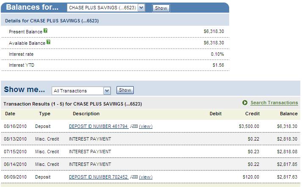The width and height of the screenshot is (302, 187).
Task: Click (view) link for the $3,500.00 deposit
Action: click(x=146, y=126)
